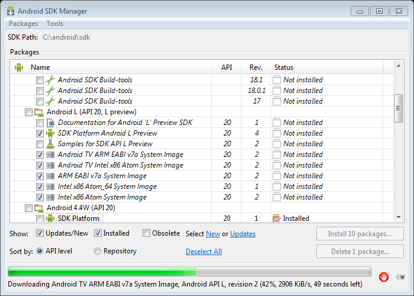Check Documentation for Android 'L' Preview SDK
The image size is (414, 296).
tap(40, 123)
